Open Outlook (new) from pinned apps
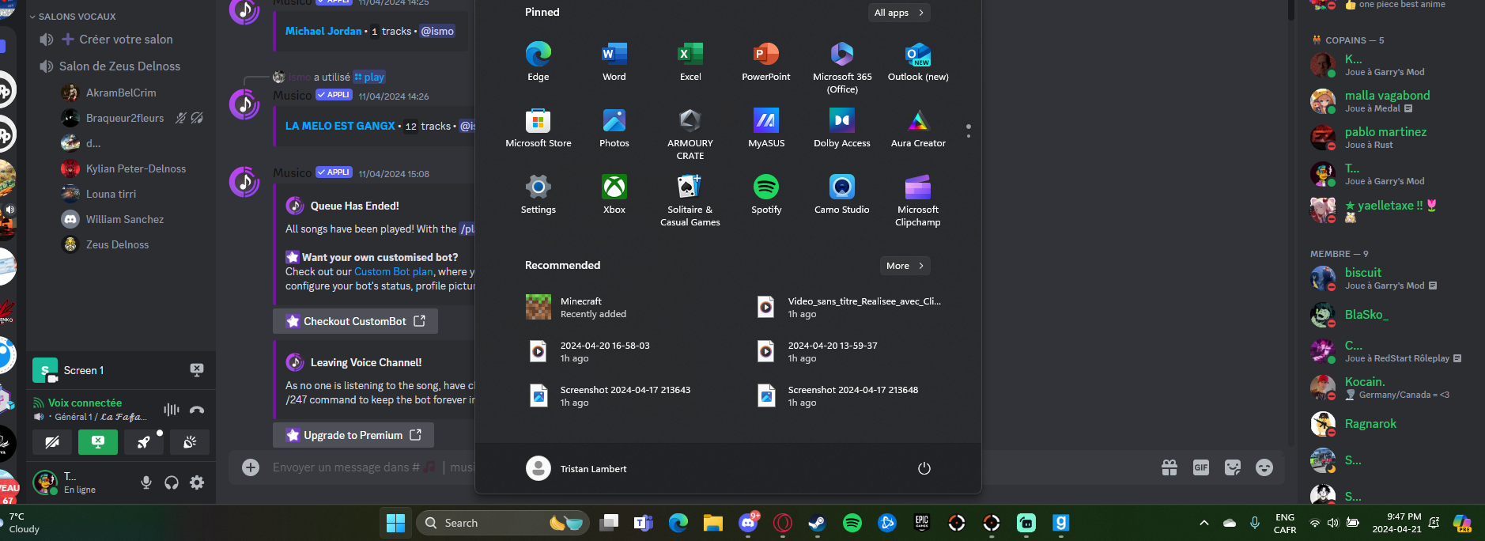Viewport: 1485px width, 541px height. click(918, 62)
